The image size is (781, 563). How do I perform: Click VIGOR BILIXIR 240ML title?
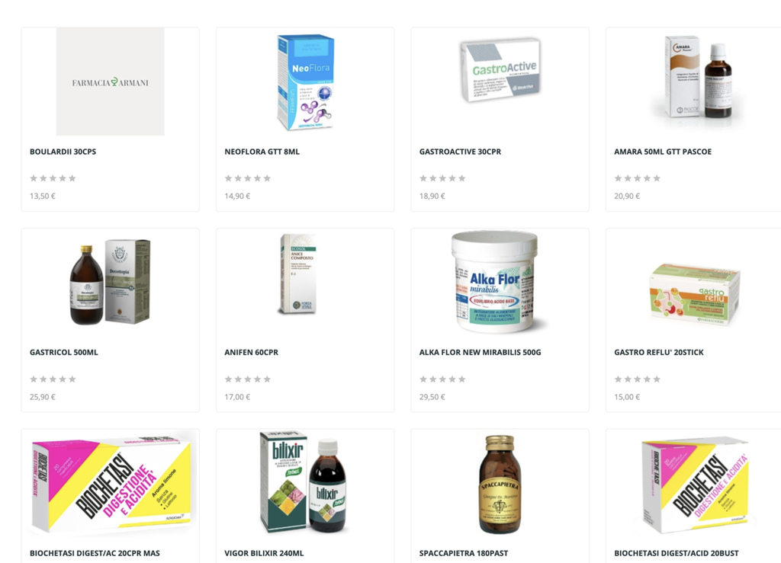(x=264, y=553)
